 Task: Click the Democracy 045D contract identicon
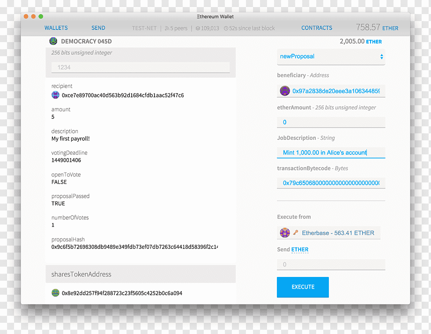pos(53,41)
